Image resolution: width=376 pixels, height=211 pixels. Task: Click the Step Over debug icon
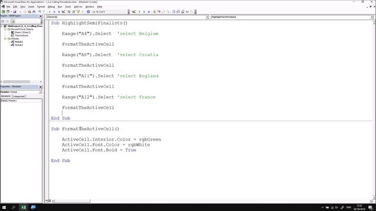pos(163,12)
